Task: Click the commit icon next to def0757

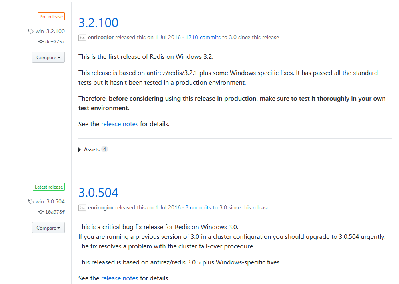Action: point(41,42)
